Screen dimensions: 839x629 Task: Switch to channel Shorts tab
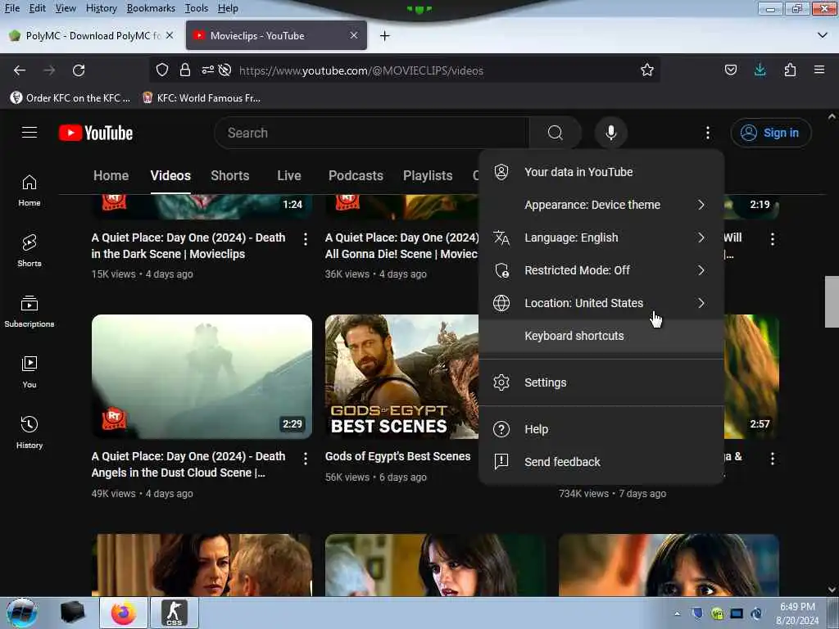[x=230, y=175]
